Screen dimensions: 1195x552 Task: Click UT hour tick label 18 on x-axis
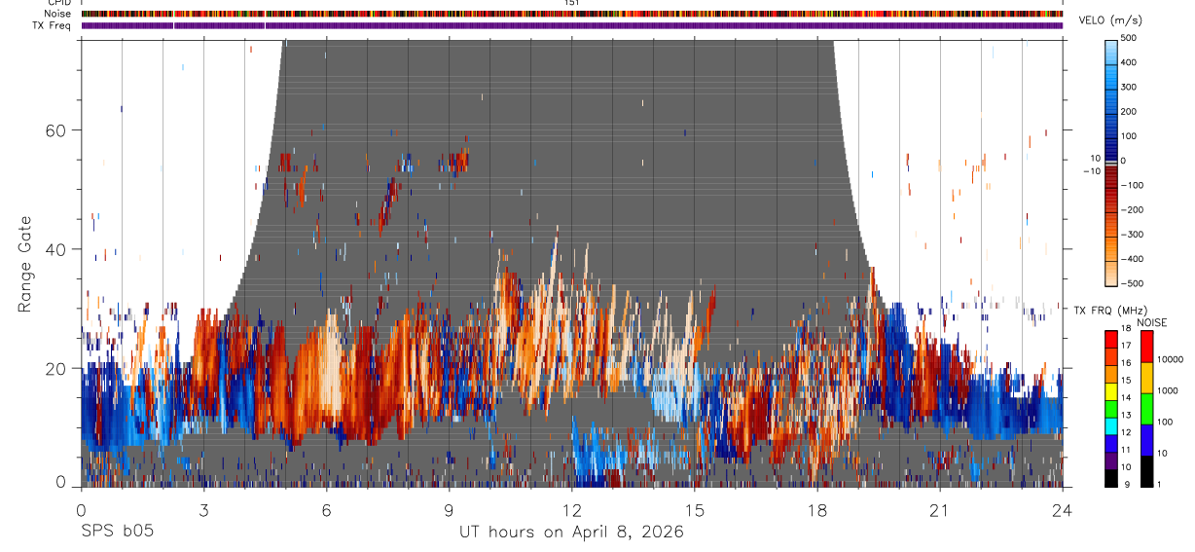(x=817, y=509)
